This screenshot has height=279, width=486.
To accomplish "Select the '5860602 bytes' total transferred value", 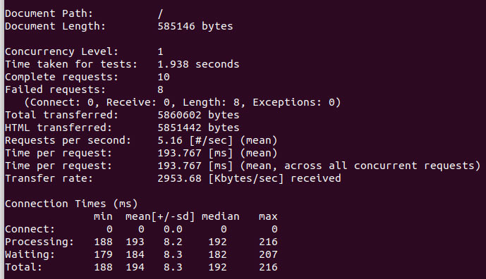I will pyautogui.click(x=198, y=115).
